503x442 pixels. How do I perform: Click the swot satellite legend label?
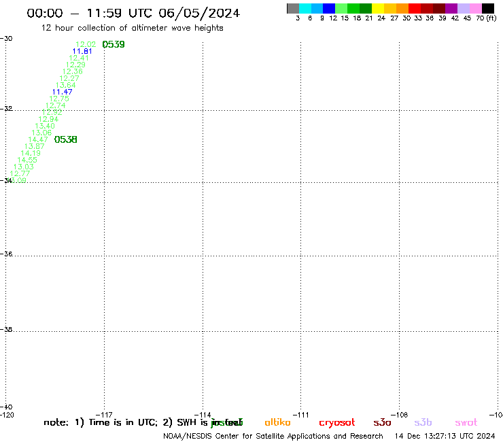(466, 423)
